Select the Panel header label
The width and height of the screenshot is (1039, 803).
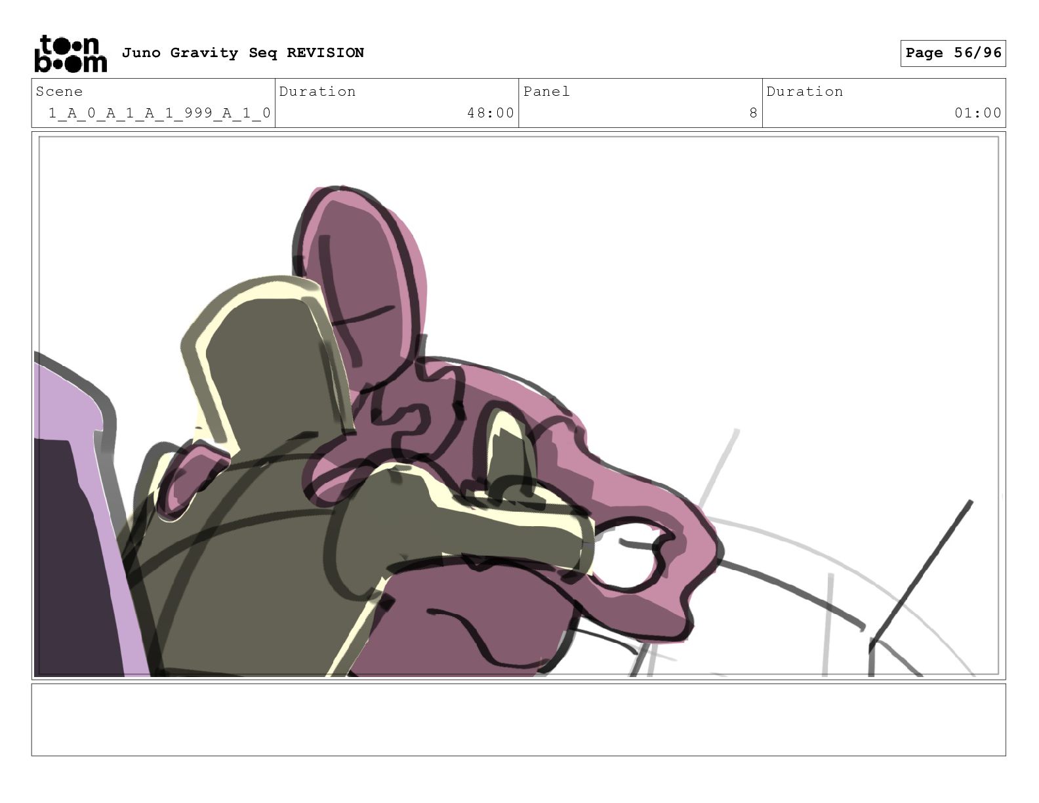coord(546,91)
